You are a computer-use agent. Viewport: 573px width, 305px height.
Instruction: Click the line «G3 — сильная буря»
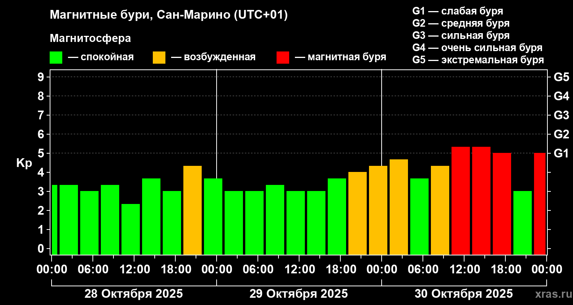point(461,35)
